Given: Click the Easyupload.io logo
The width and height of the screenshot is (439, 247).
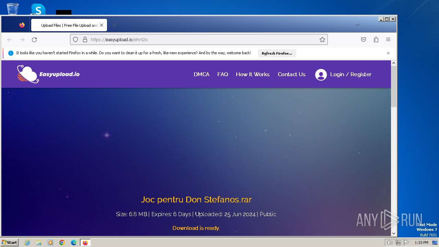Looking at the screenshot, I should (x=48, y=74).
